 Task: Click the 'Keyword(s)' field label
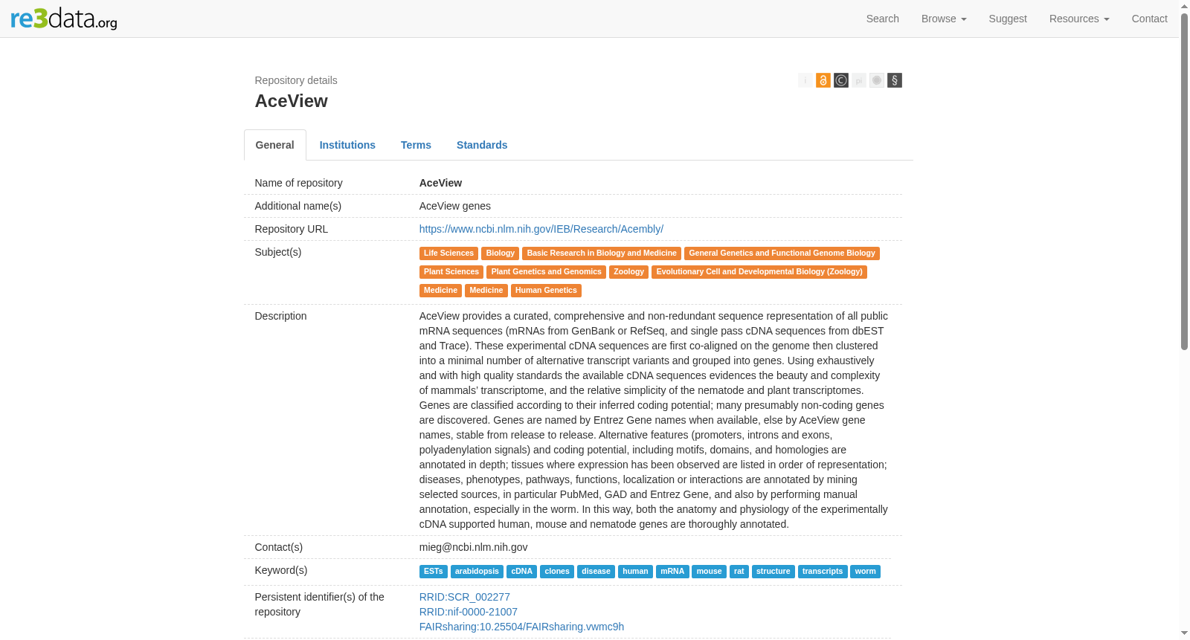pos(281,570)
